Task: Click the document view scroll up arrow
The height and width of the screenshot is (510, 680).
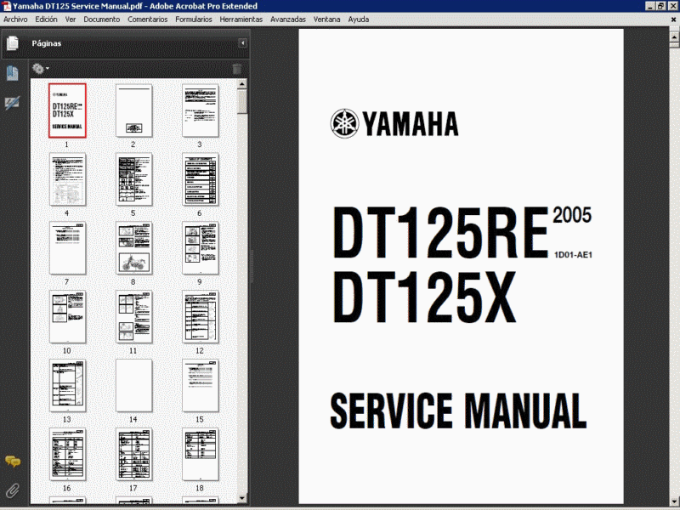Action: [x=674, y=37]
